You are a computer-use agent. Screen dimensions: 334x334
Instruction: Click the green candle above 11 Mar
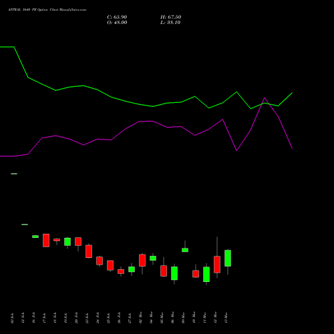[x=206, y=275]
